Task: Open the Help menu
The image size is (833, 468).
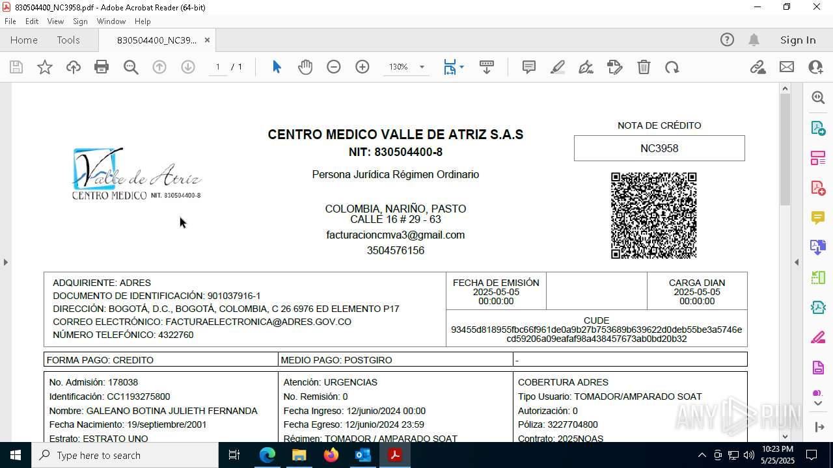Action: (x=143, y=21)
